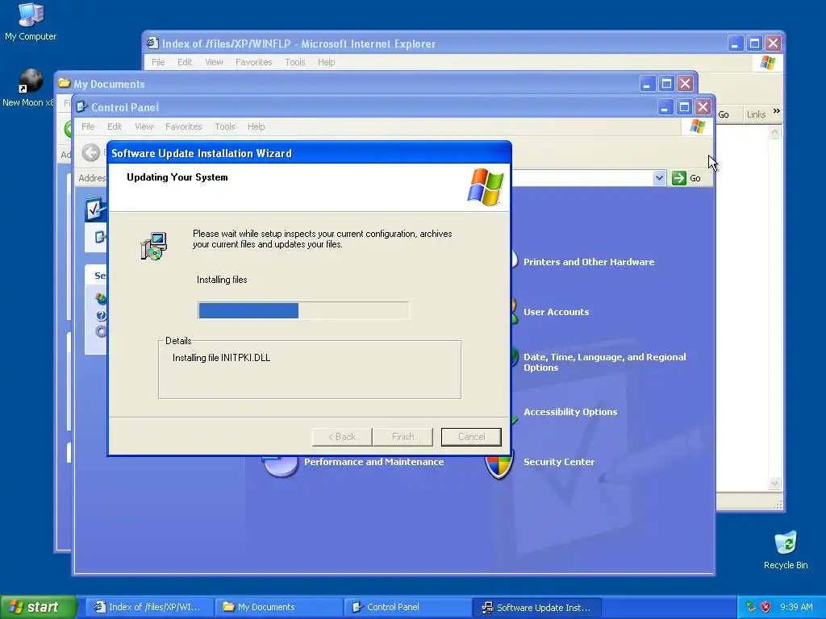
Task: Click Windows flag throbber in Internet Explorer
Action: [x=768, y=62]
